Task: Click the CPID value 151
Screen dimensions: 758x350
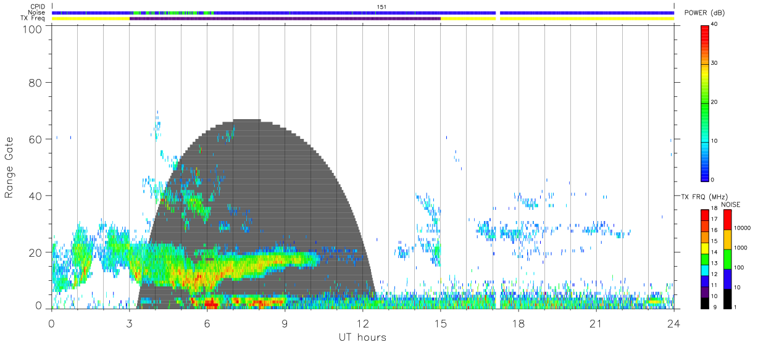Action: click(382, 7)
